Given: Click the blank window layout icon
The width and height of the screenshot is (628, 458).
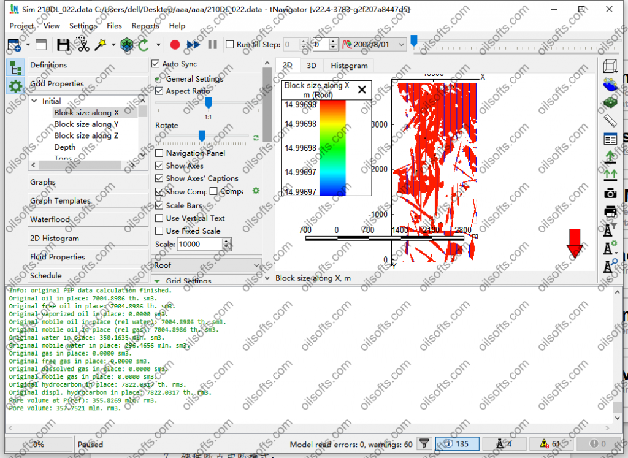Looking at the screenshot, I should point(41,45).
